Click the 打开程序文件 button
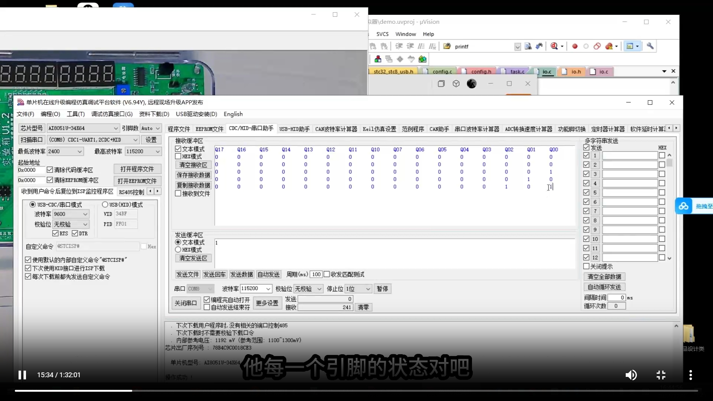Screen dimensions: 713x401 coord(137,169)
